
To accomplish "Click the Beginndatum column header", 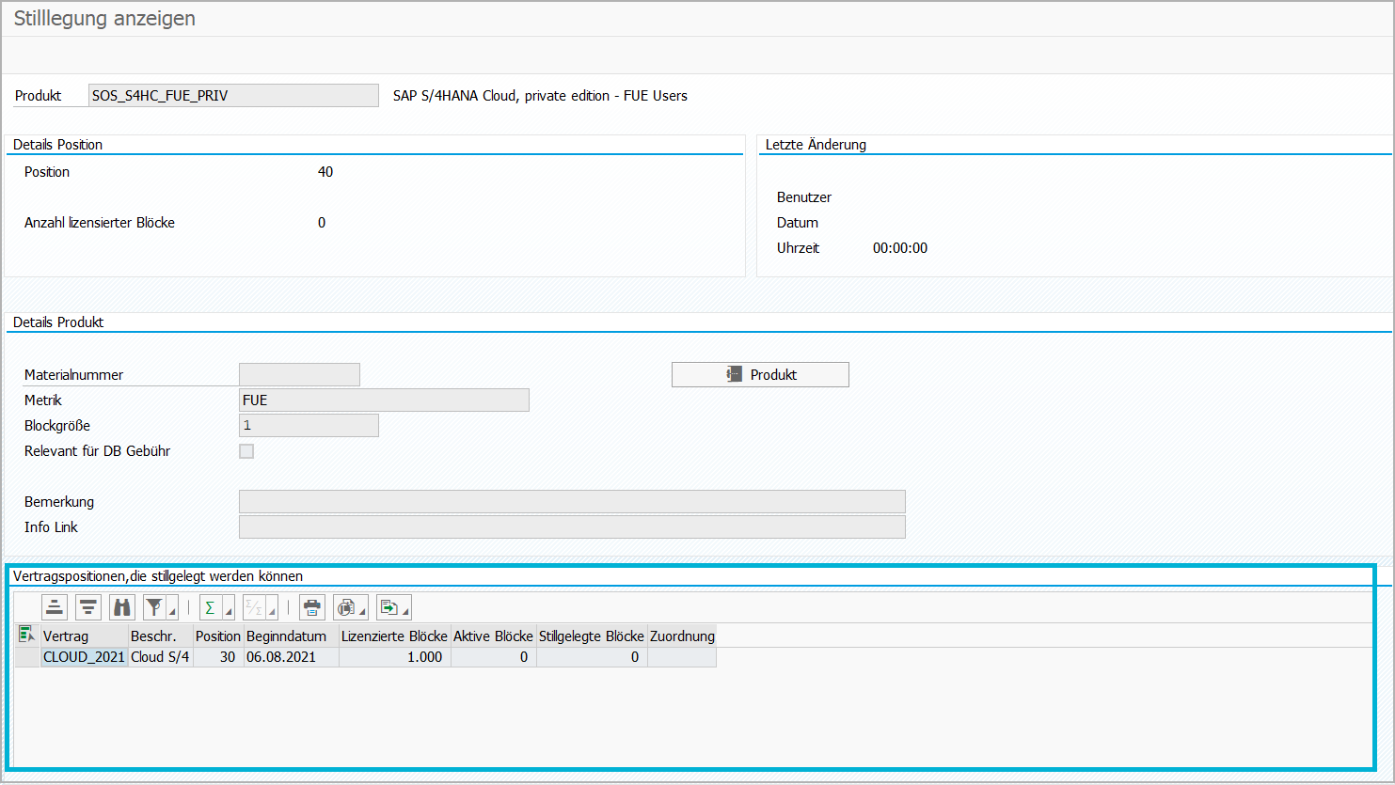I will [x=292, y=636].
